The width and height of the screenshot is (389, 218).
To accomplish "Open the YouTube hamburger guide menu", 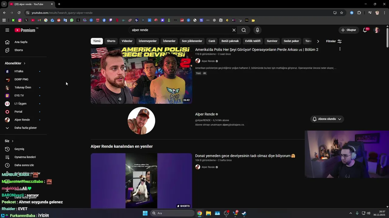I will point(7,30).
